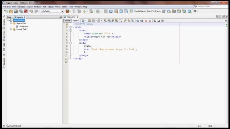Expand the Include Path node
Viewport: 230px width, 129px height.
pos(11,29)
